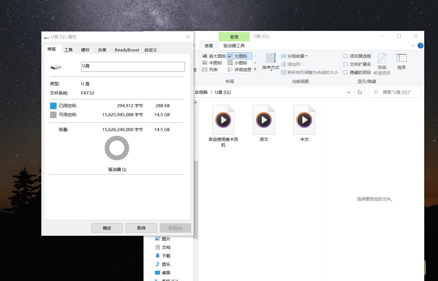Collapse the Explorer ribbon chevron
This screenshot has height=281, width=438.
[x=413, y=46]
